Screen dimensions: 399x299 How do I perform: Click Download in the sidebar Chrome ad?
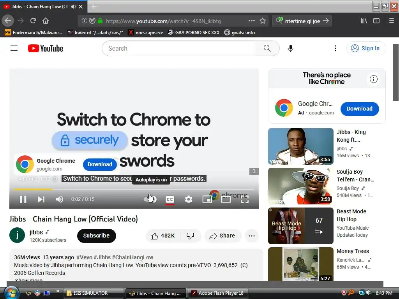coord(360,109)
